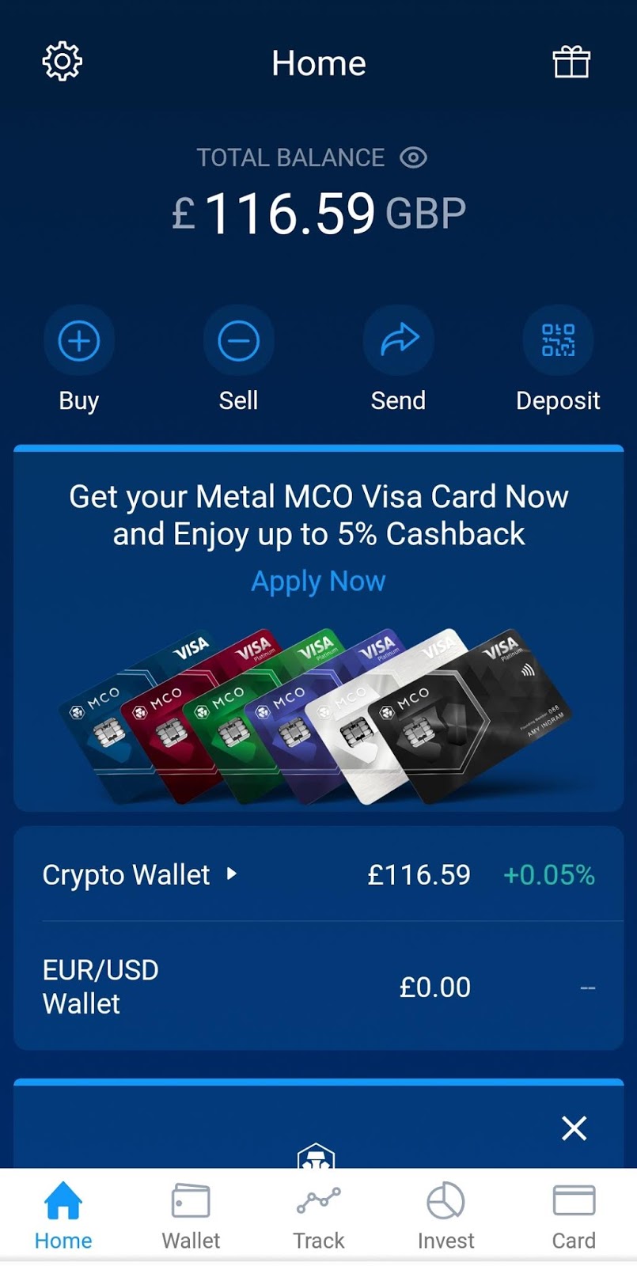This screenshot has height=1266, width=637.
Task: Expand the Crypto Wallet arrow
Action: coord(231,874)
